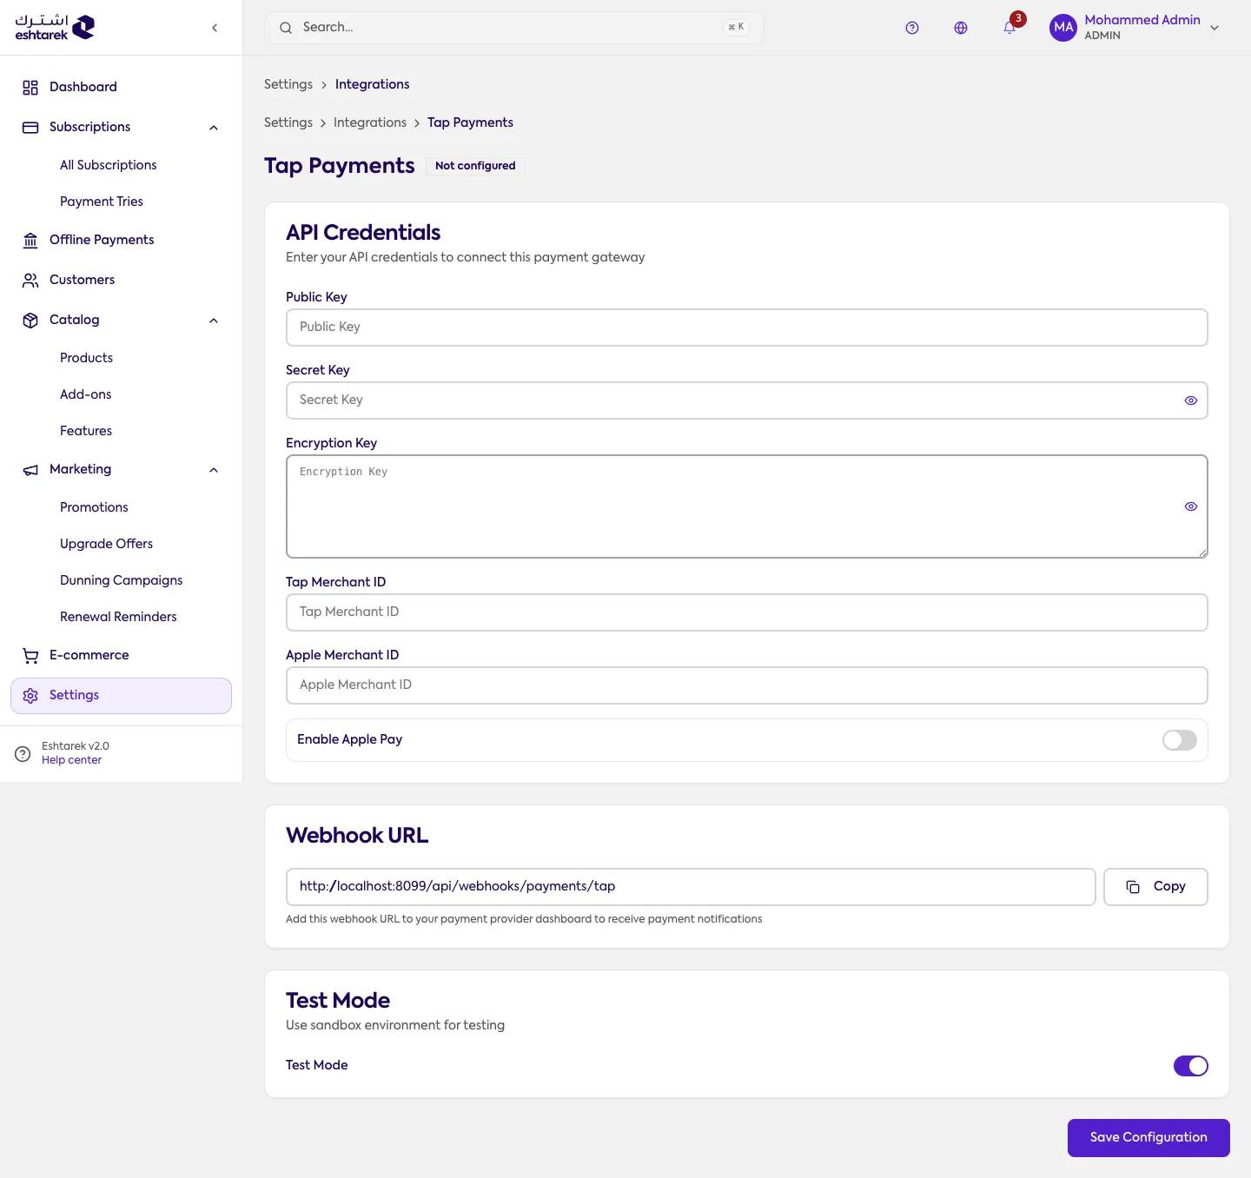The height and width of the screenshot is (1178, 1251).
Task: Click Integrations in the Tap Payments breadcrumb
Action: point(370,122)
